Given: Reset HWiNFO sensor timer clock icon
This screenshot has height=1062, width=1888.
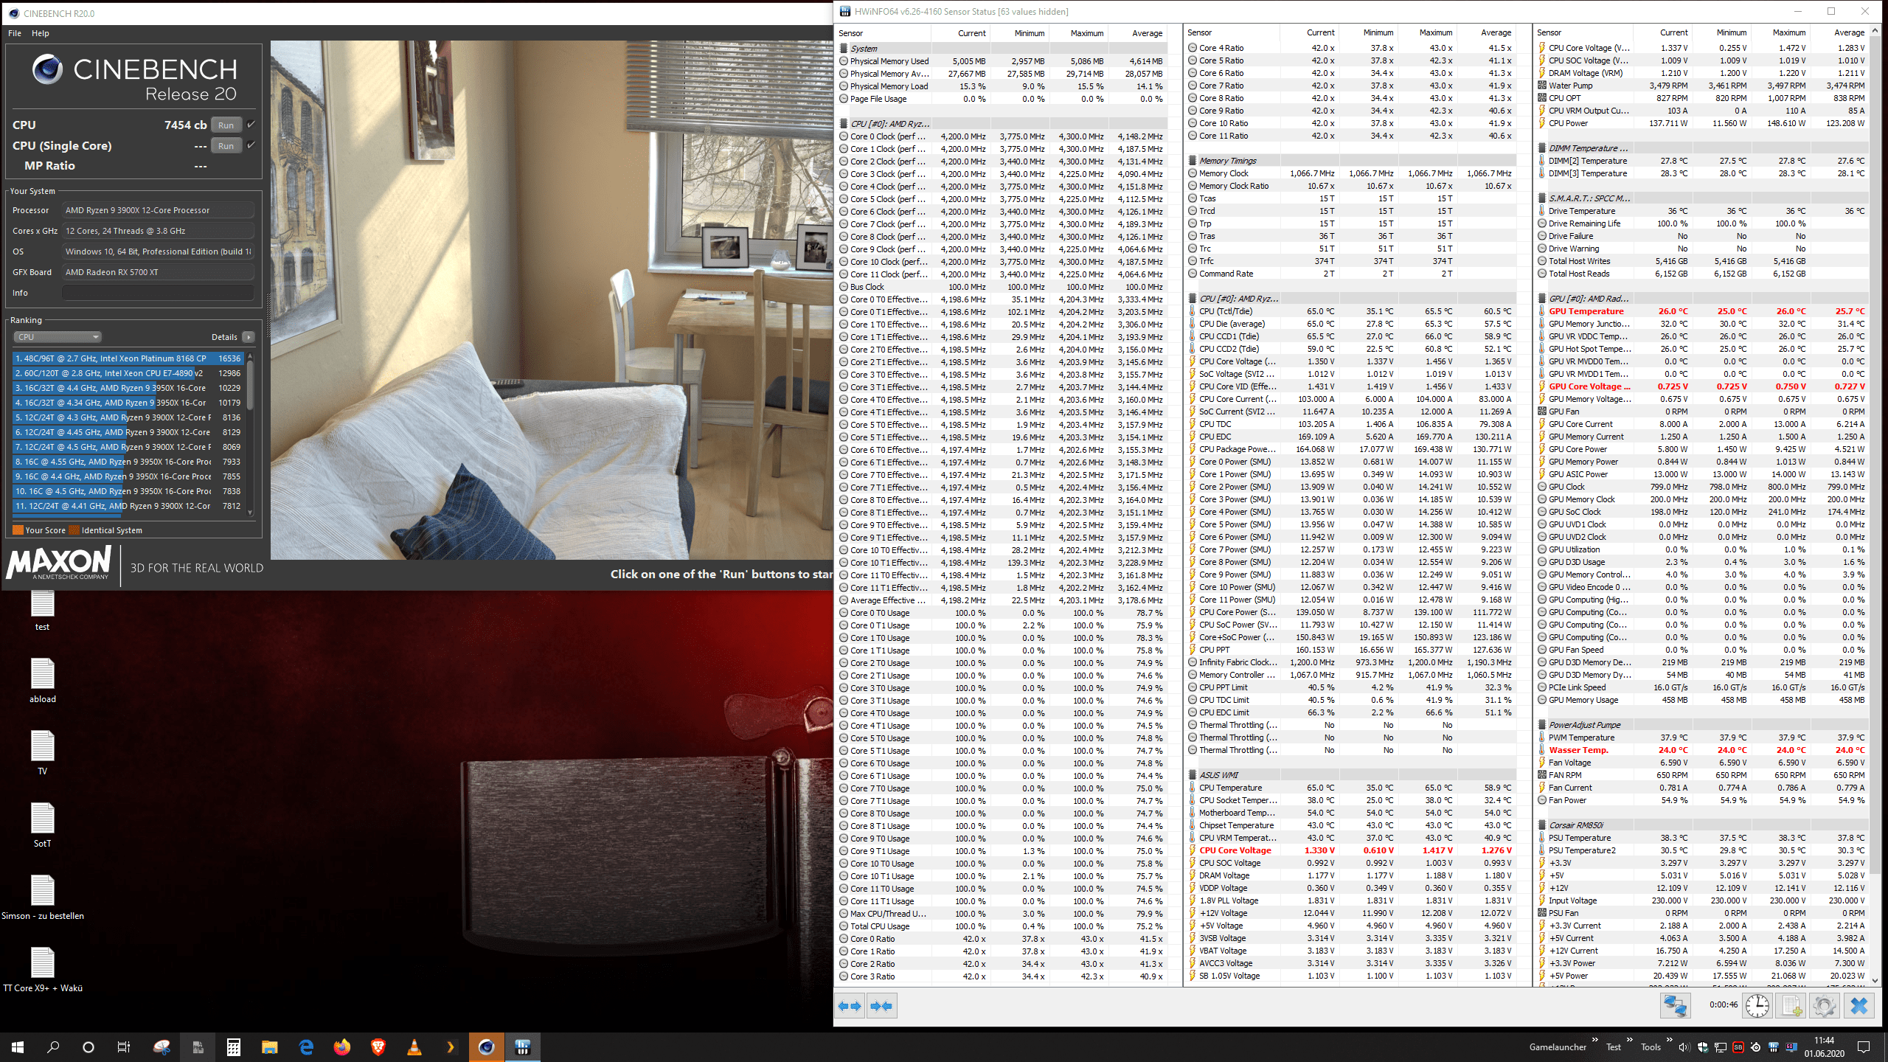Looking at the screenshot, I should 1757,1006.
